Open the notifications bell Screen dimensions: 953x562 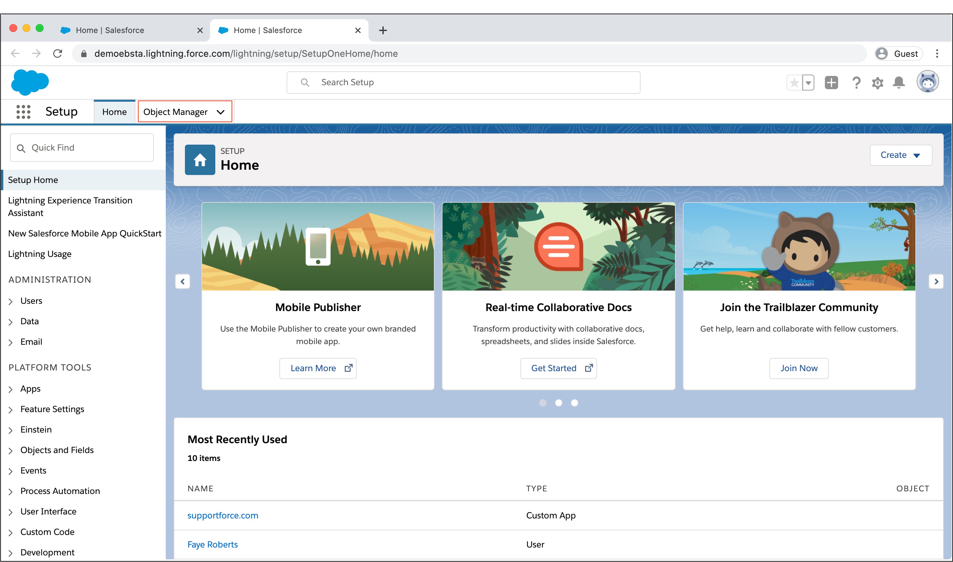point(899,83)
